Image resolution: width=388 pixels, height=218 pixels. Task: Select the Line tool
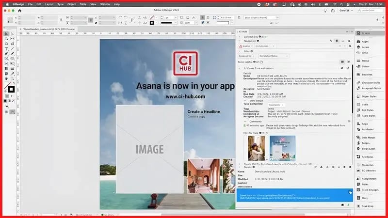[x=13, y=49]
